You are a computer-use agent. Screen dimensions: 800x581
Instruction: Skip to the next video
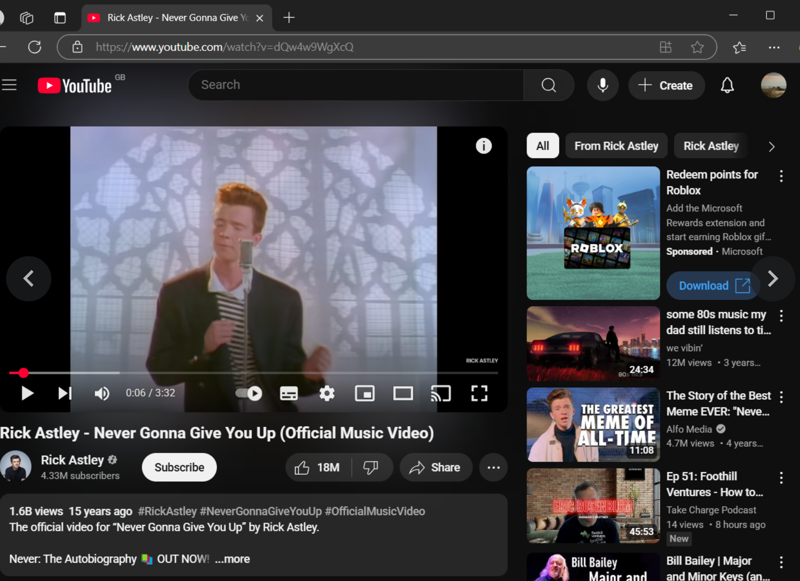coord(64,394)
